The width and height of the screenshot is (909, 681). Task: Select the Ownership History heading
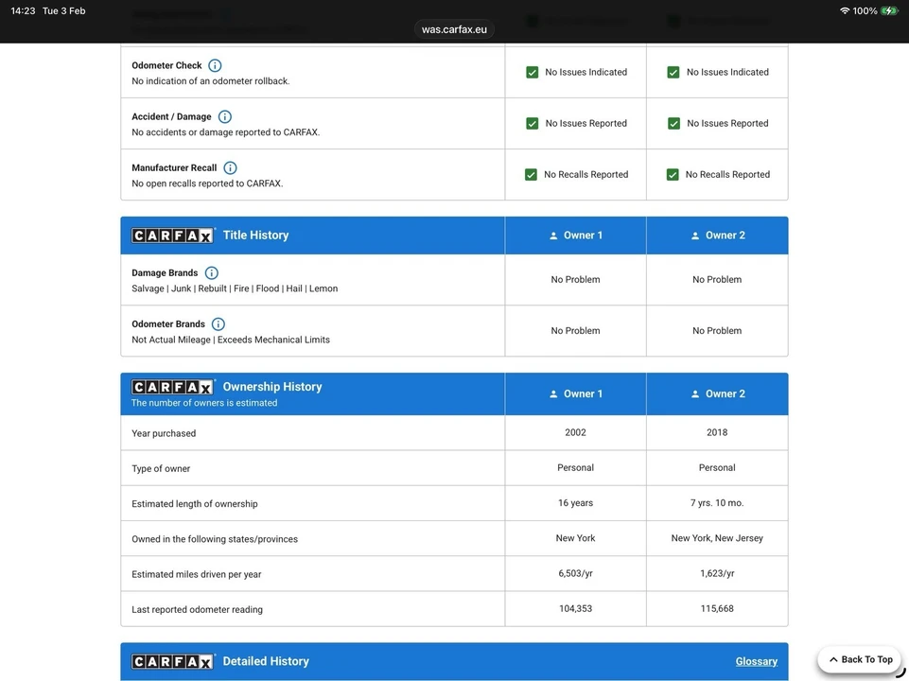click(x=272, y=387)
